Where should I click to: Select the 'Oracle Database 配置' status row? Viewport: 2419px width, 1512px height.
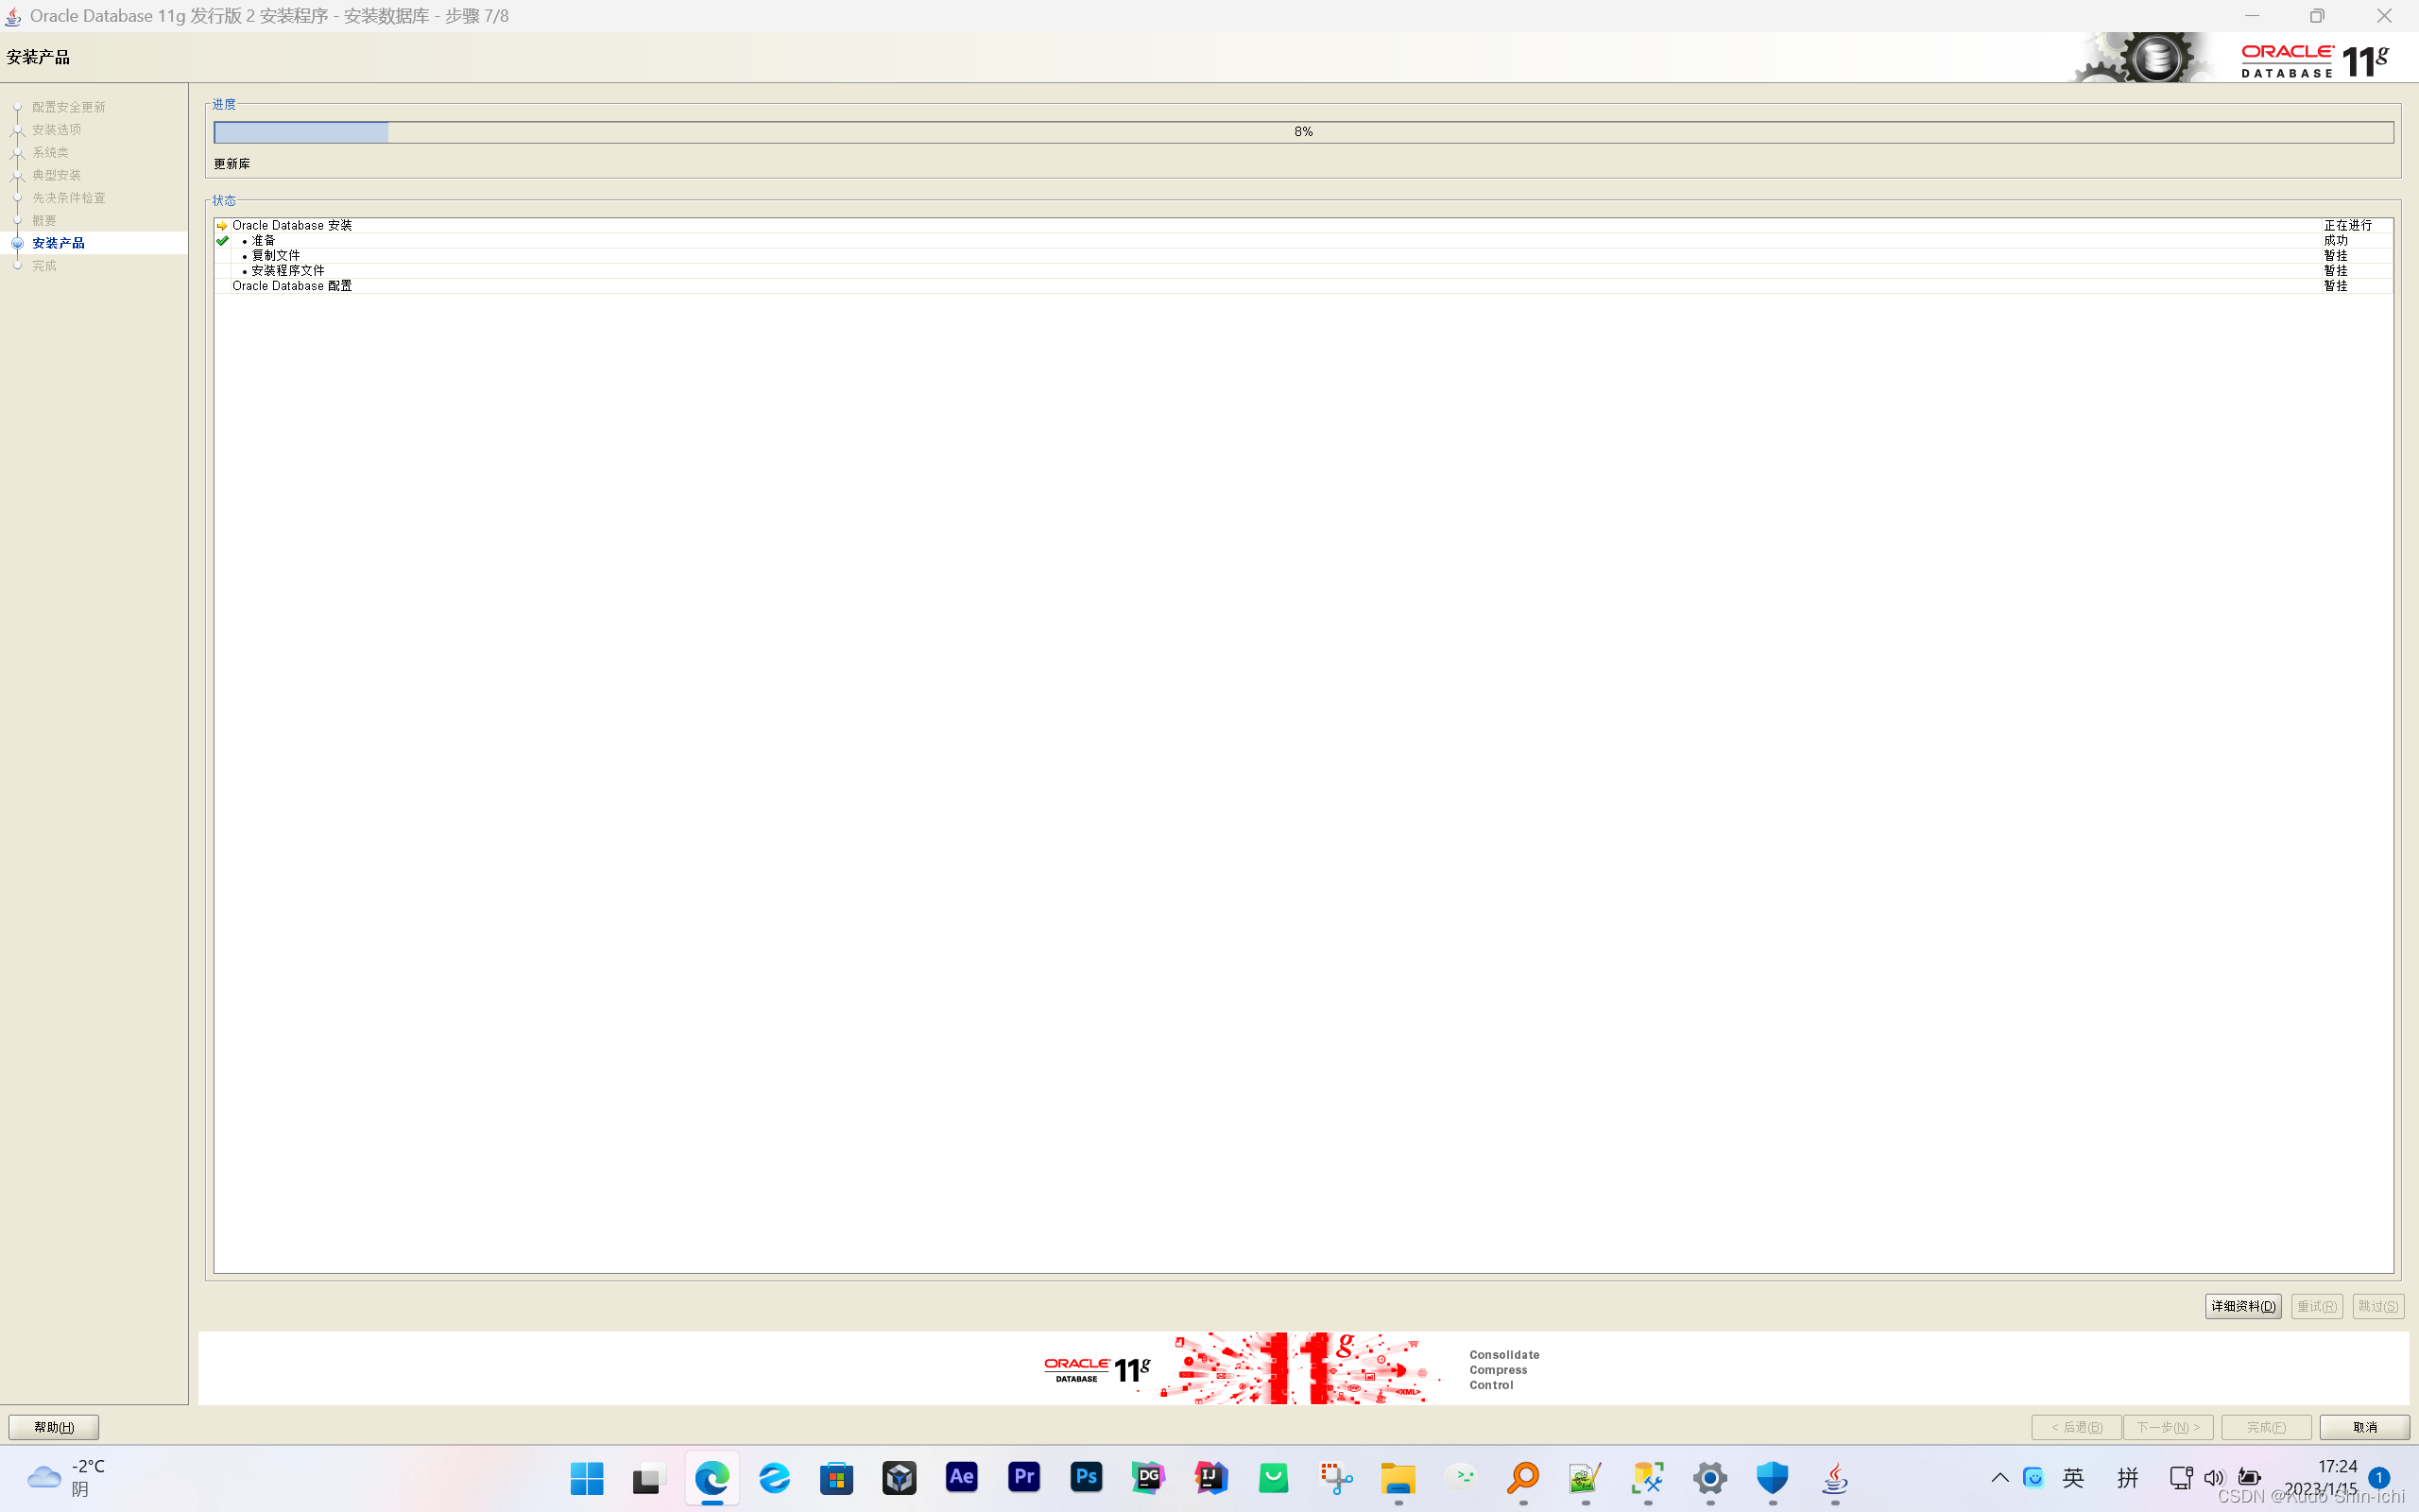coord(1303,286)
